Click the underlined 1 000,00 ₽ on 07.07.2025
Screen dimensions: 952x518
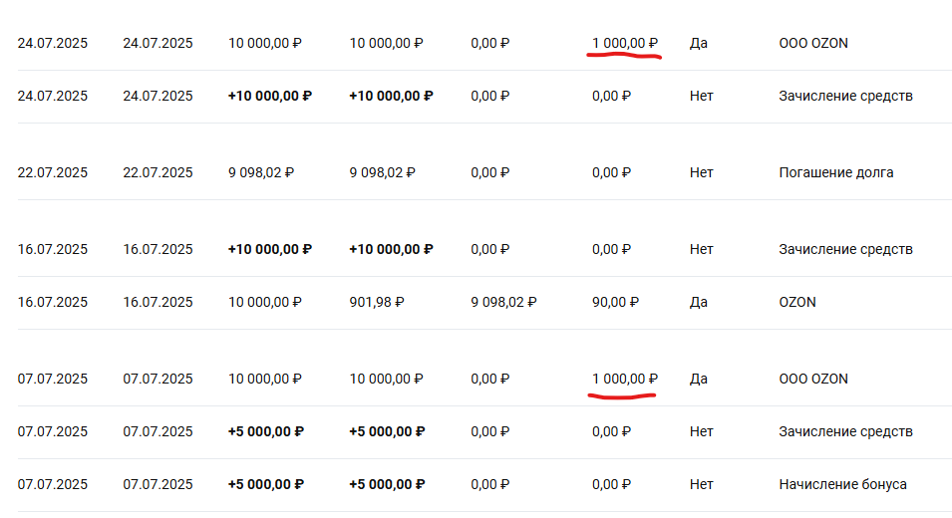click(625, 379)
